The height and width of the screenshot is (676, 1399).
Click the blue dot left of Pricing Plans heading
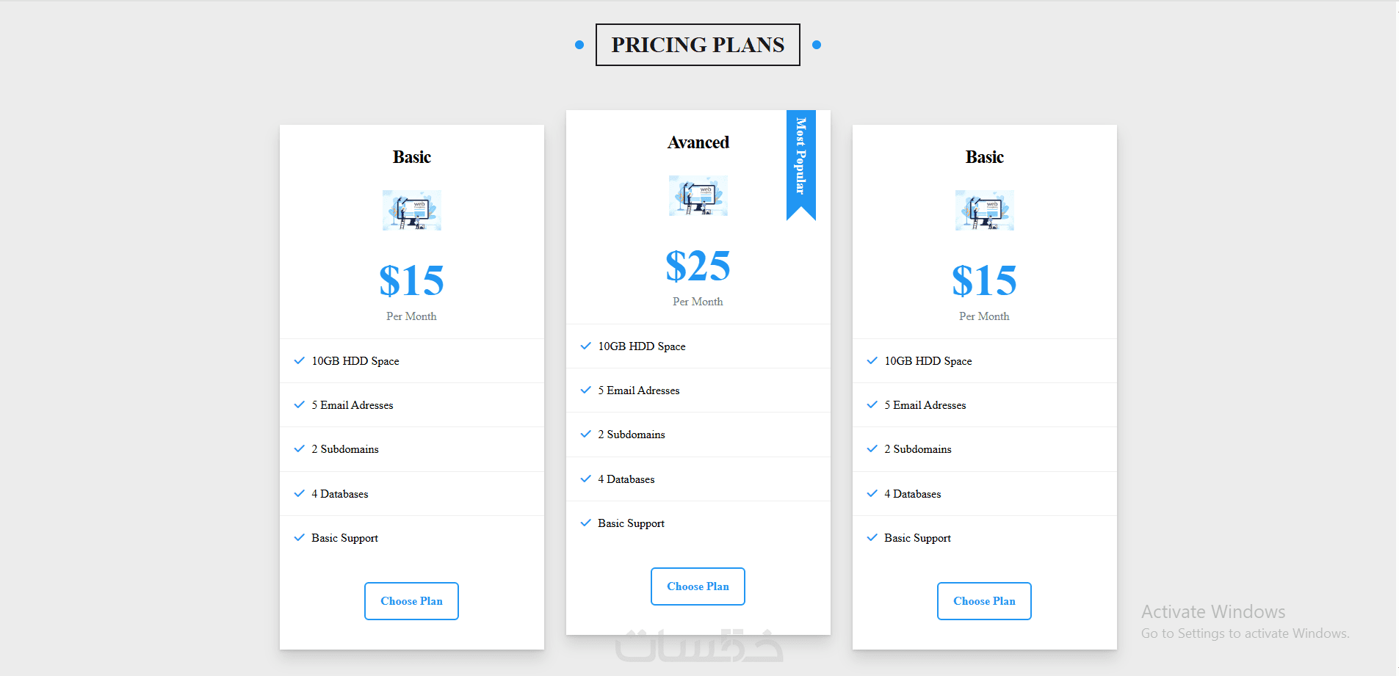579,45
